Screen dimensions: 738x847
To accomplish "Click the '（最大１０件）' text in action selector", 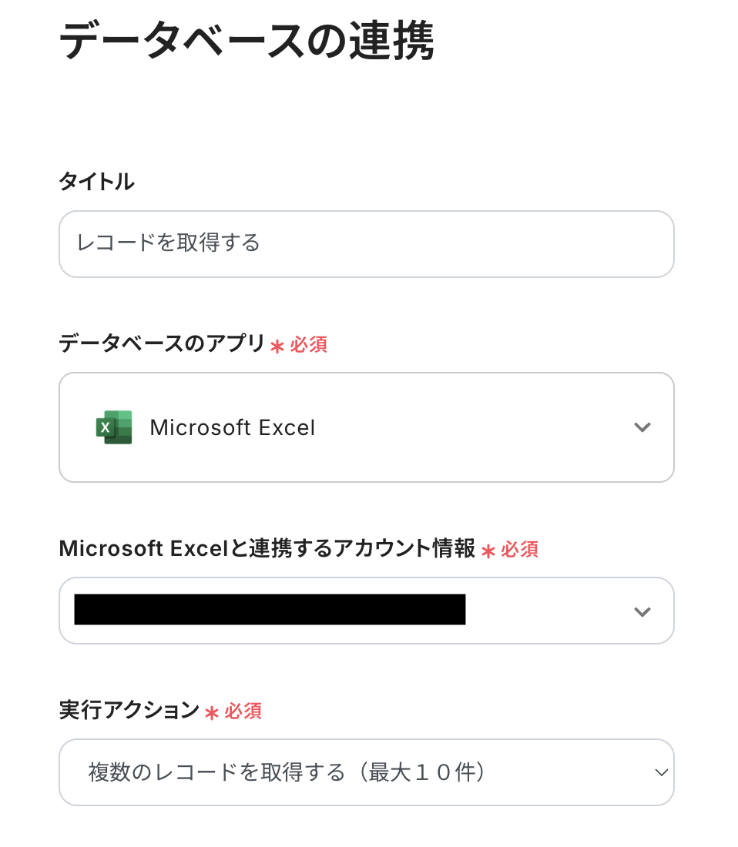I will tap(418, 772).
